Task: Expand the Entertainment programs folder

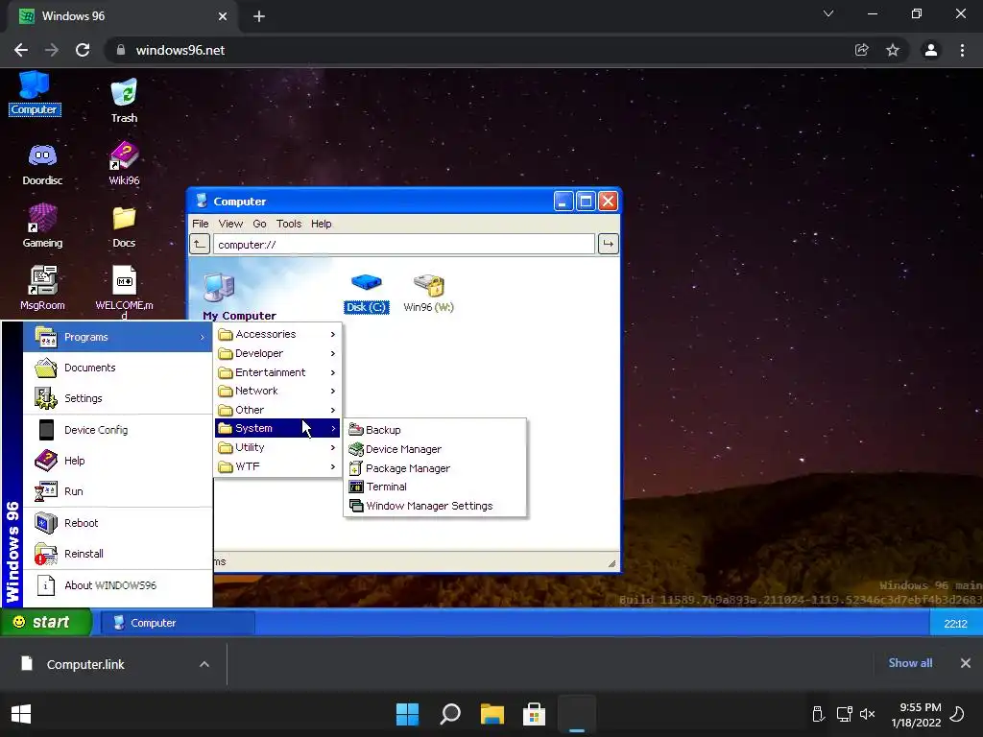Action: click(277, 372)
